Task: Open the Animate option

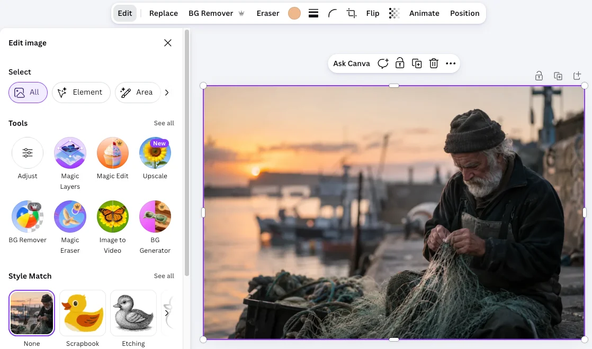Action: (x=424, y=13)
